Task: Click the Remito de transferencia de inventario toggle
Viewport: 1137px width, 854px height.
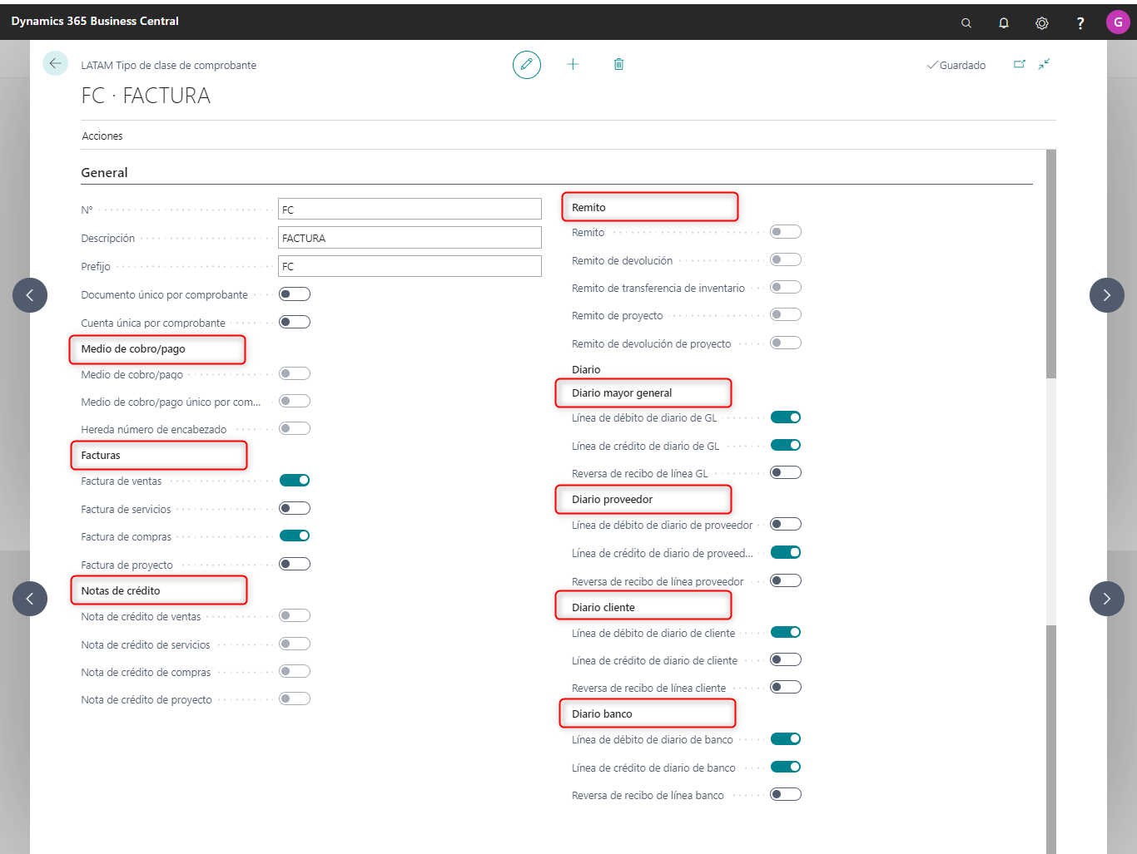Action: 786,287
